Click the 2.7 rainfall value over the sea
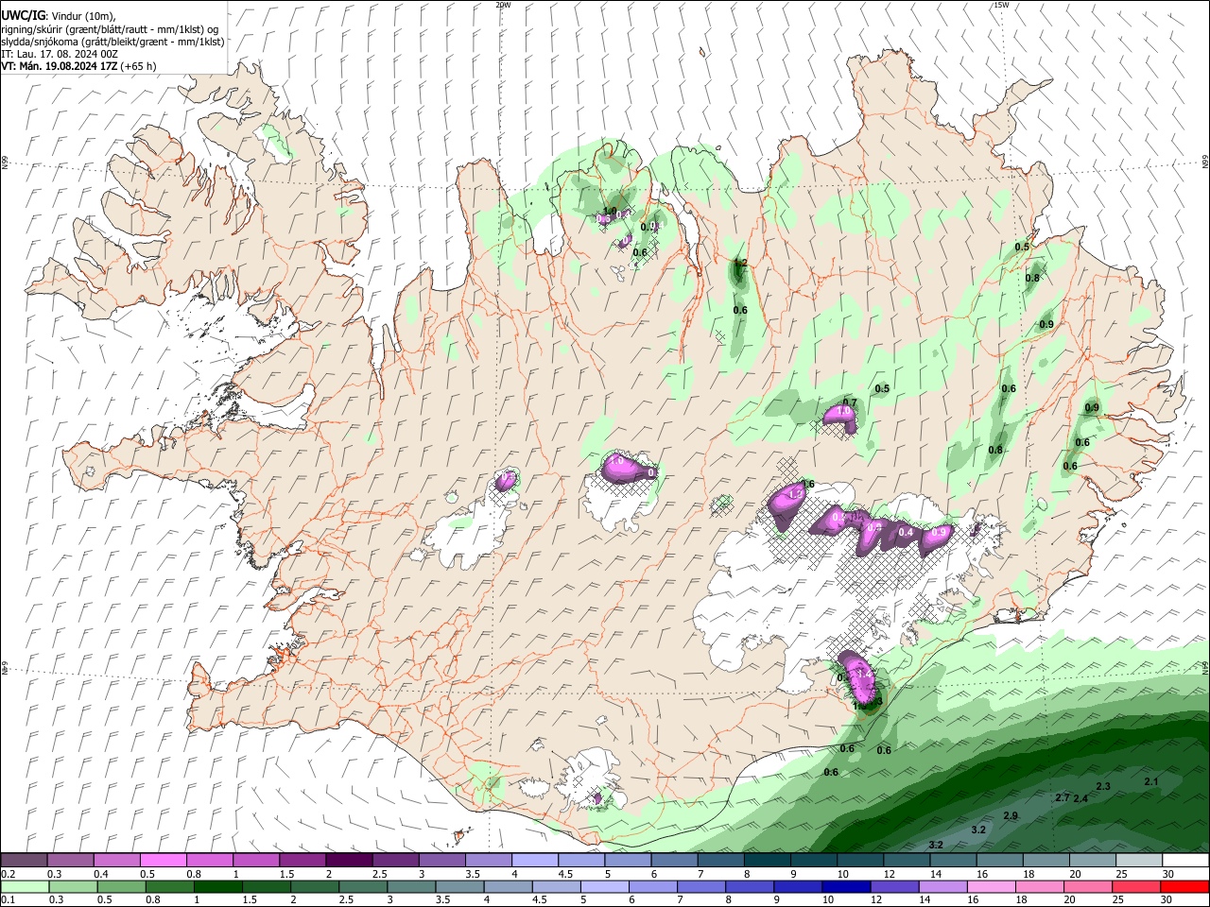 click(x=1062, y=798)
